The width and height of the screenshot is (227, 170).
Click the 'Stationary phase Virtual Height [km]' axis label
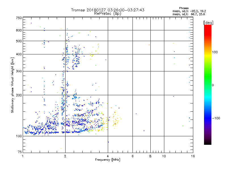[12, 85]
